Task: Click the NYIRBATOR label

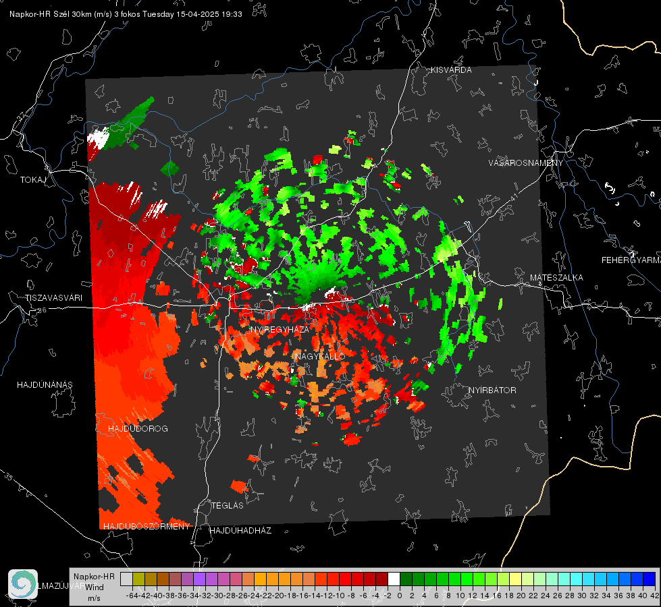Action: coord(492,391)
